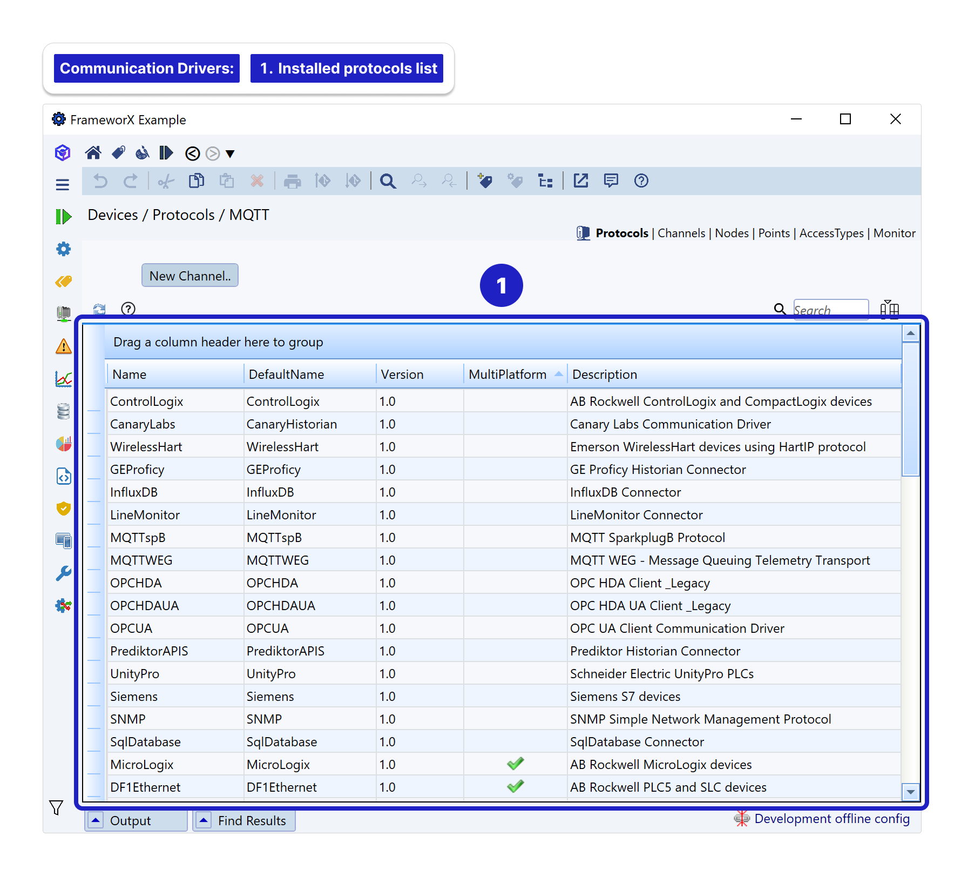Open Security shield icon in sidebar
The width and height of the screenshot is (968, 876).
64,509
